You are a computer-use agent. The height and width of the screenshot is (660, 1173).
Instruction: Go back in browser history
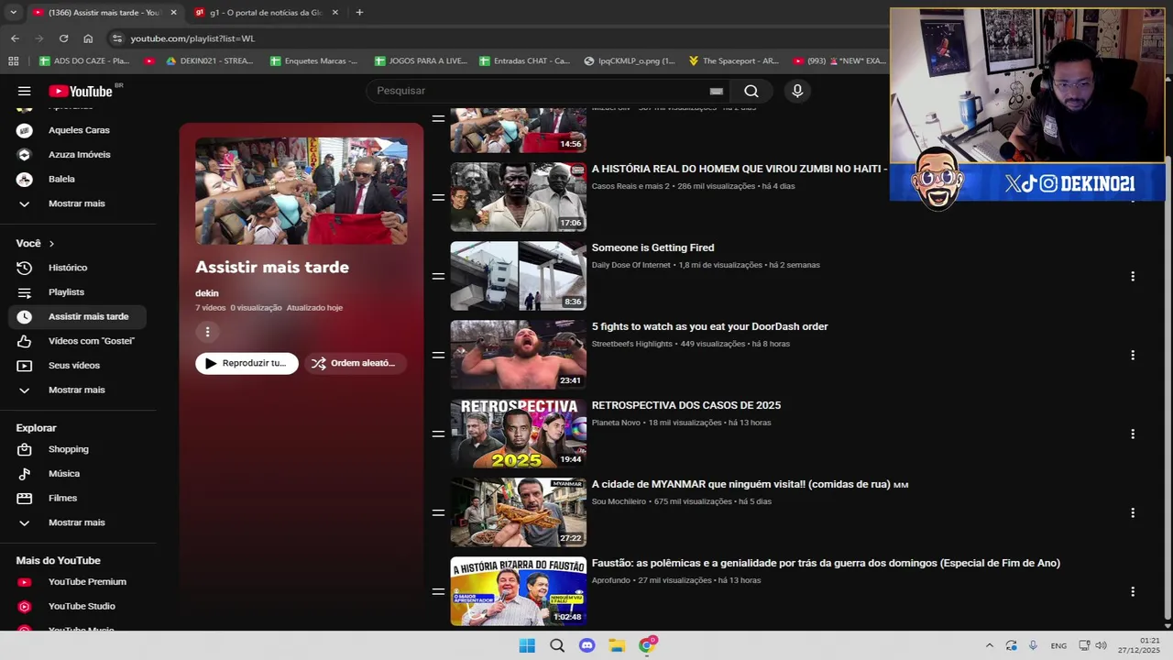[15, 38]
